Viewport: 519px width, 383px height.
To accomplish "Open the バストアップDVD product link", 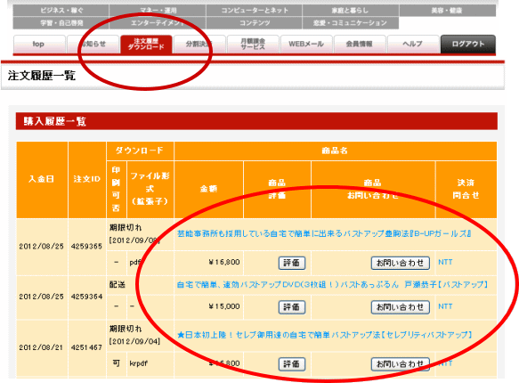I will pyautogui.click(x=332, y=285).
